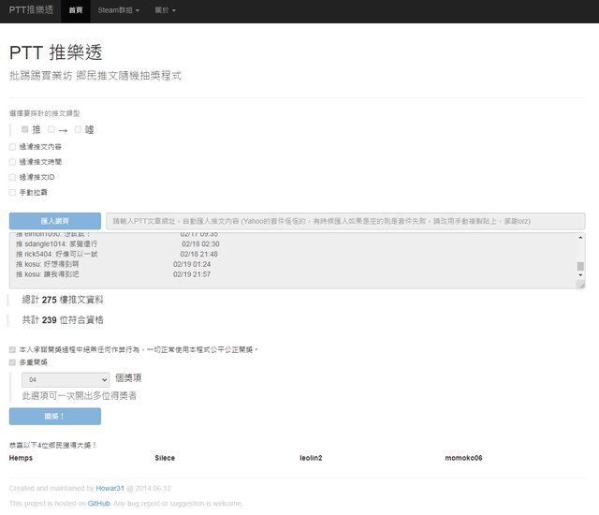Toggle the 噓 boo-type checkbox
Viewport: 599px width, 515px height.
(x=79, y=129)
